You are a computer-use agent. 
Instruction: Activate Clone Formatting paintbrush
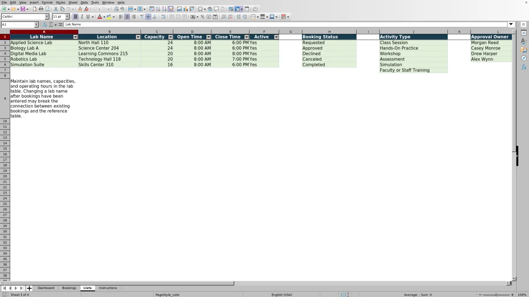80,9
